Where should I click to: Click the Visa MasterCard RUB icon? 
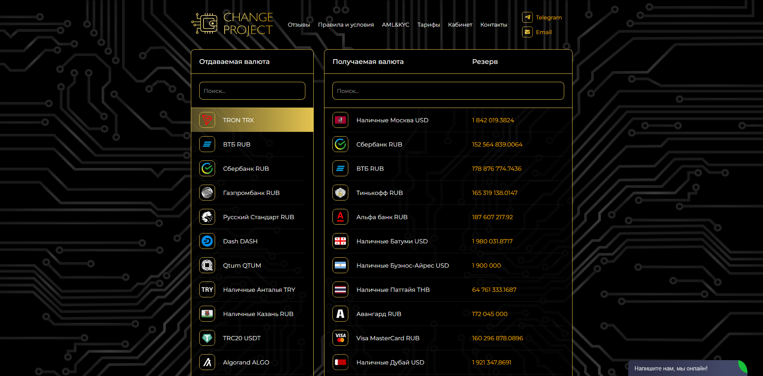pos(340,338)
